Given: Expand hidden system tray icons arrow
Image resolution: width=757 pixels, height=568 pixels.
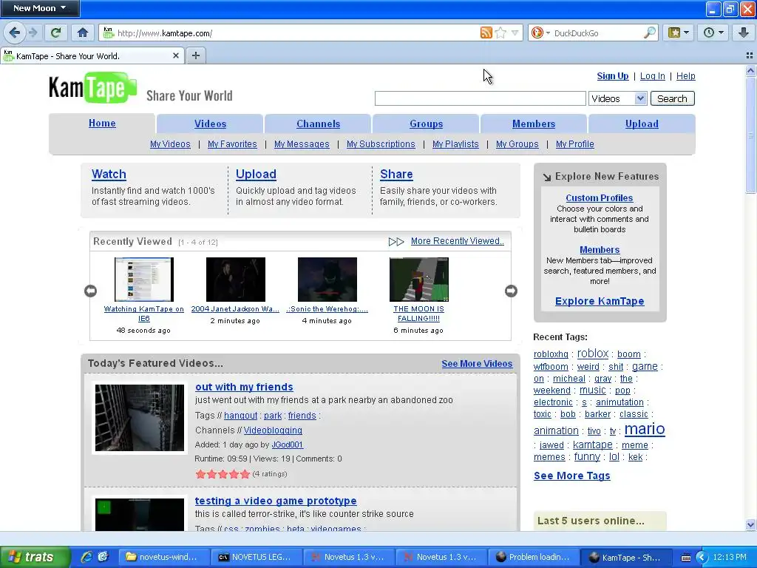Looking at the screenshot, I should click(x=702, y=558).
